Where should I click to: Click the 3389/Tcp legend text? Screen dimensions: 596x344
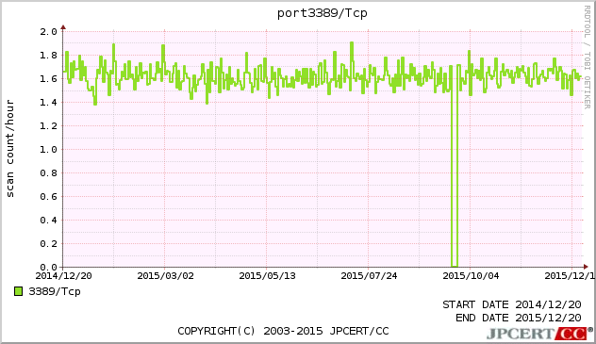coord(55,291)
